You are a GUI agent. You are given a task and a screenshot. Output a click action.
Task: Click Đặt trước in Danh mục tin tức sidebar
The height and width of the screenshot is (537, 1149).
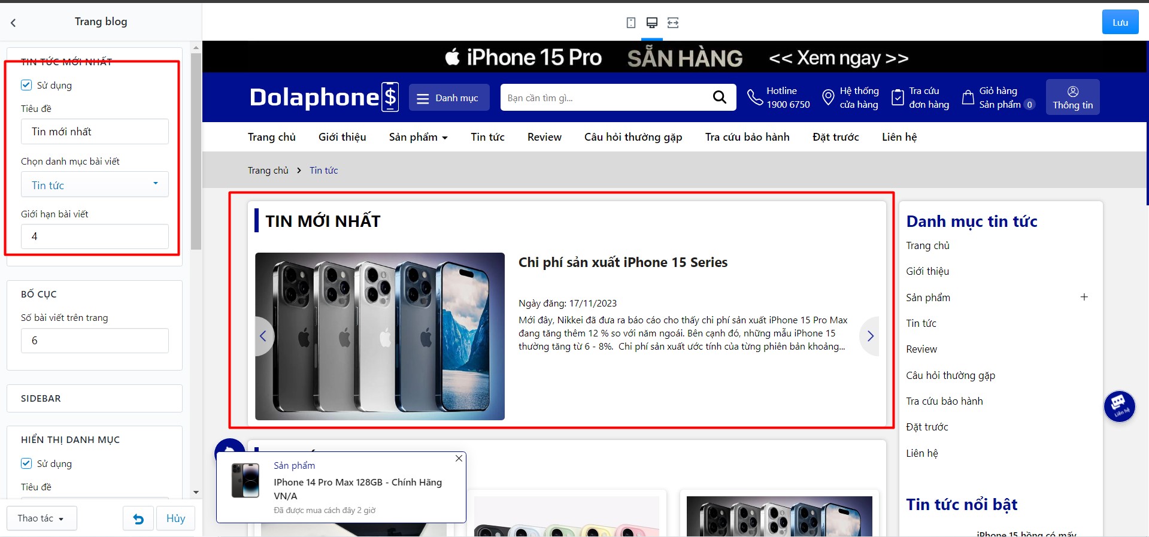pyautogui.click(x=927, y=427)
